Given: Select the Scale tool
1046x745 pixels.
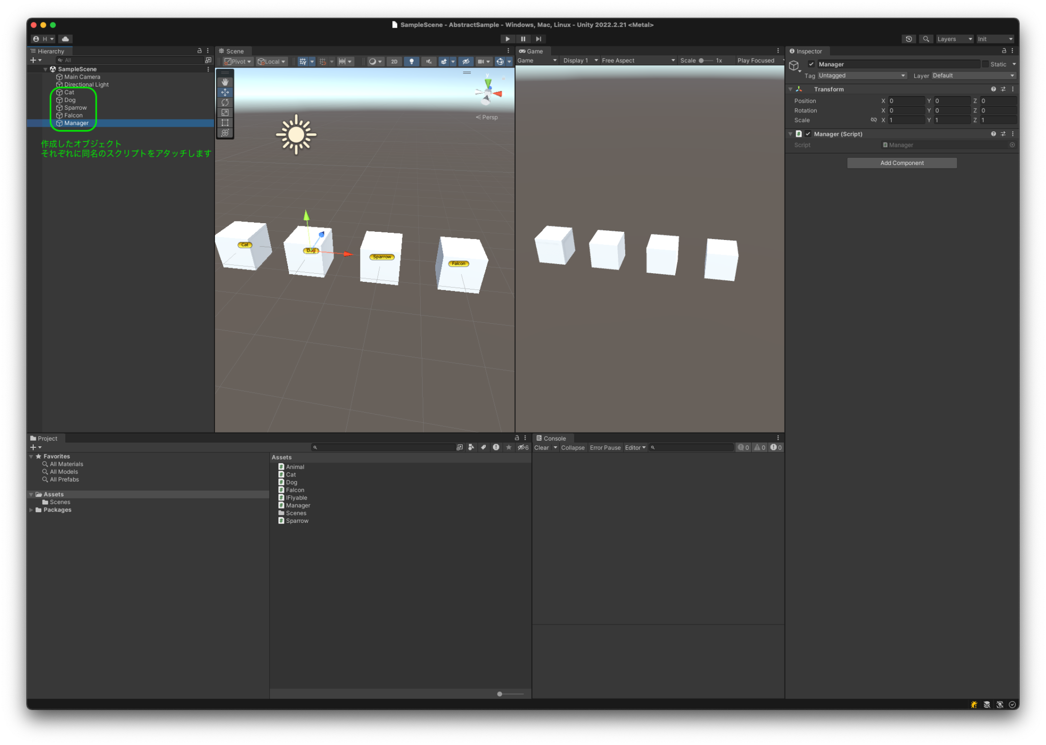Looking at the screenshot, I should (225, 112).
